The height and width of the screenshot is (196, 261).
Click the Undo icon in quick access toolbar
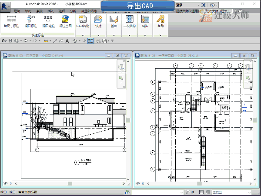click(26, 41)
